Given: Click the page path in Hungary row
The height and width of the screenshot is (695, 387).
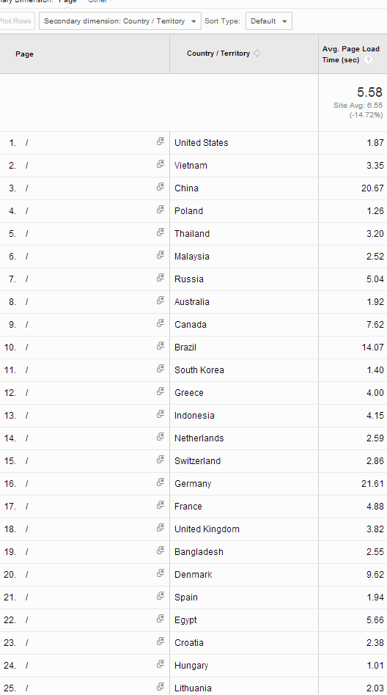Looking at the screenshot, I should [26, 666].
